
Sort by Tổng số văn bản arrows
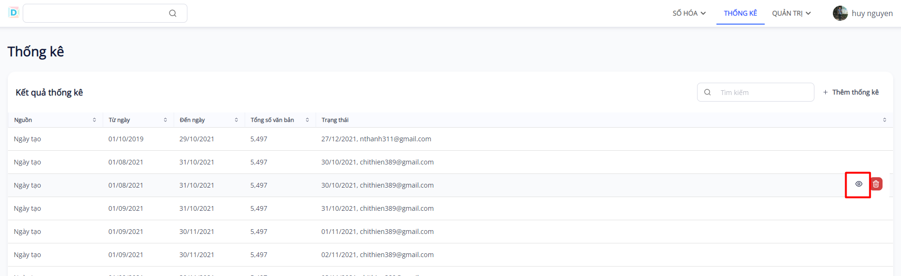pos(307,120)
